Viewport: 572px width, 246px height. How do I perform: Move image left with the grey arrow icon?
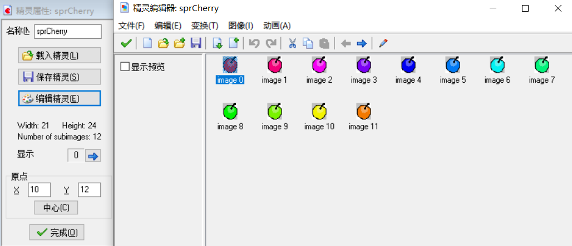point(346,44)
